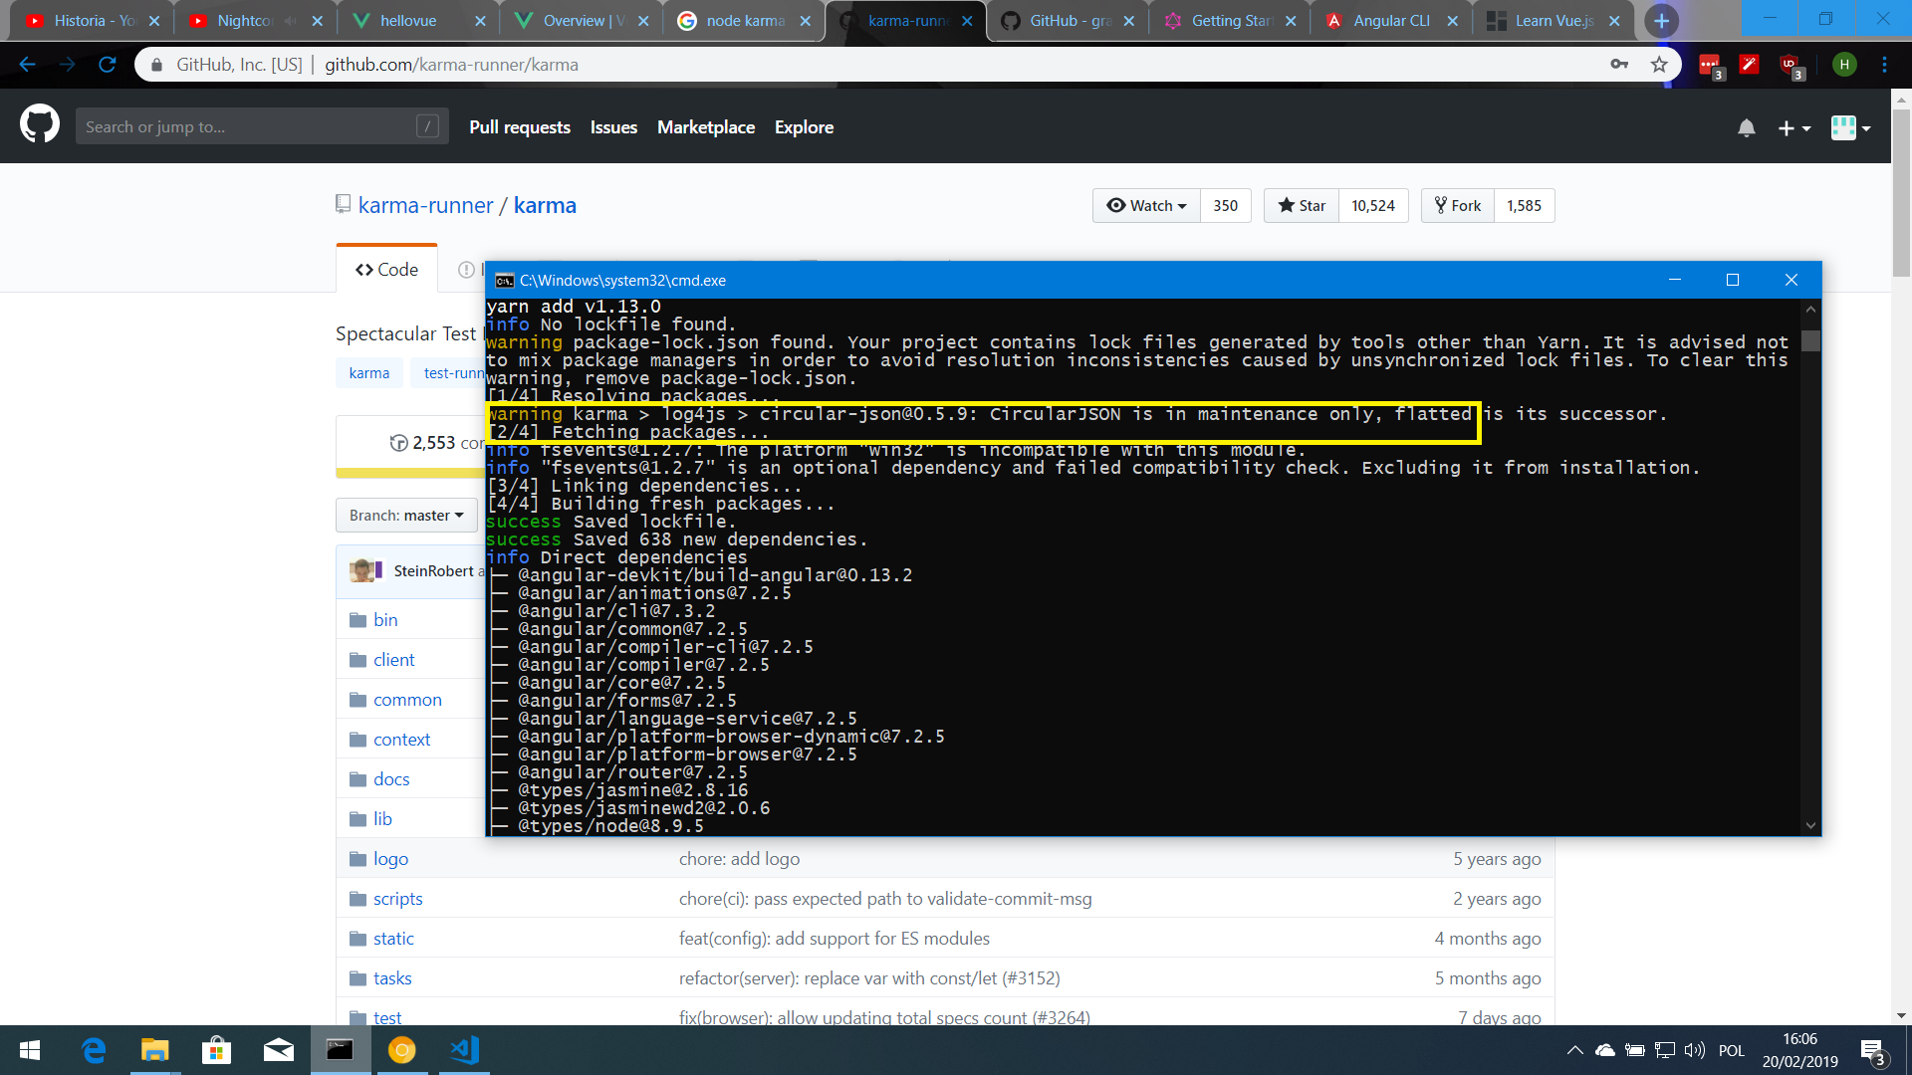Image resolution: width=1912 pixels, height=1075 pixels.
Task: Open the tasks folder
Action: coord(392,977)
